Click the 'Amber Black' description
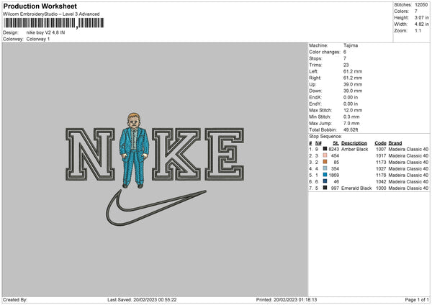The height and width of the screenshot is (305, 432). [354, 149]
